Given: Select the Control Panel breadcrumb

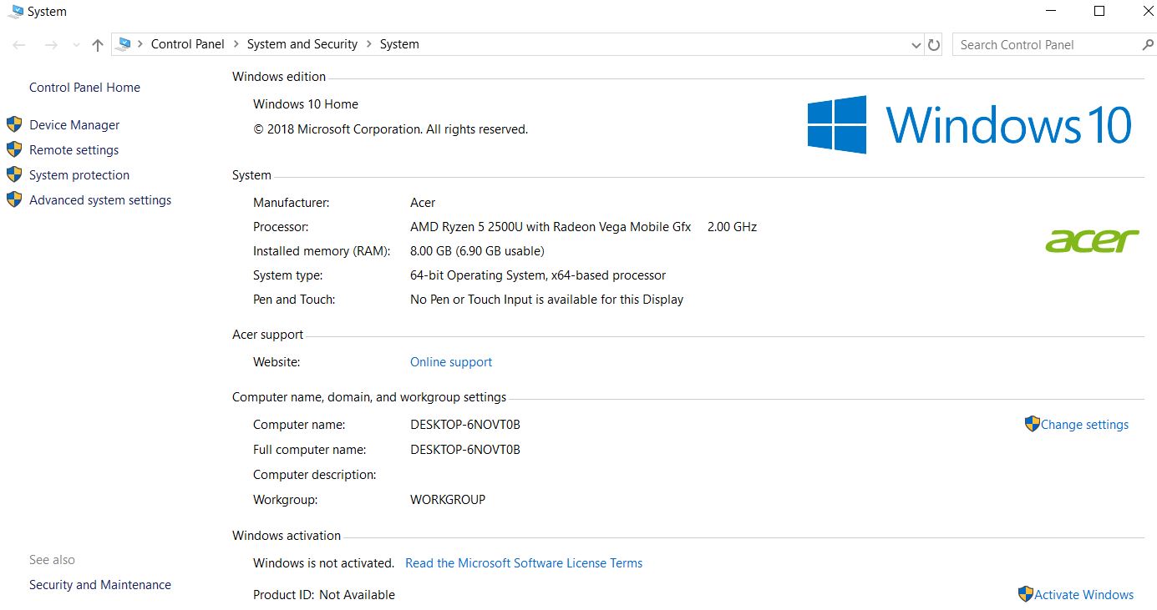Looking at the screenshot, I should point(187,44).
